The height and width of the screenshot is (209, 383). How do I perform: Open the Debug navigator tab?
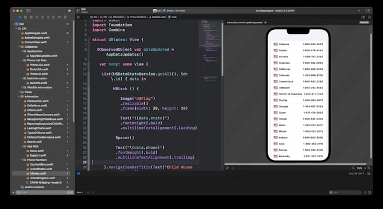pos(54,17)
